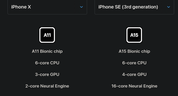Image resolution: width=178 pixels, height=96 pixels.
Task: Expand the chevron arrow beside iPhone X
Action: [81, 7]
